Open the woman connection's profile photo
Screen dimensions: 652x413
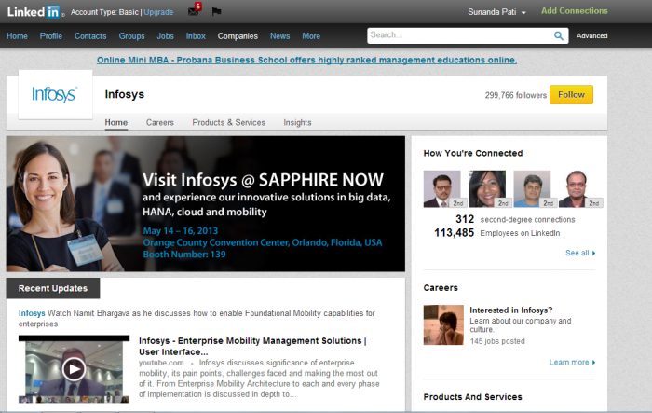coord(487,188)
